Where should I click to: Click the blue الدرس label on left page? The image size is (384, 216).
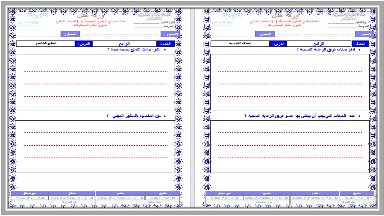[83, 44]
